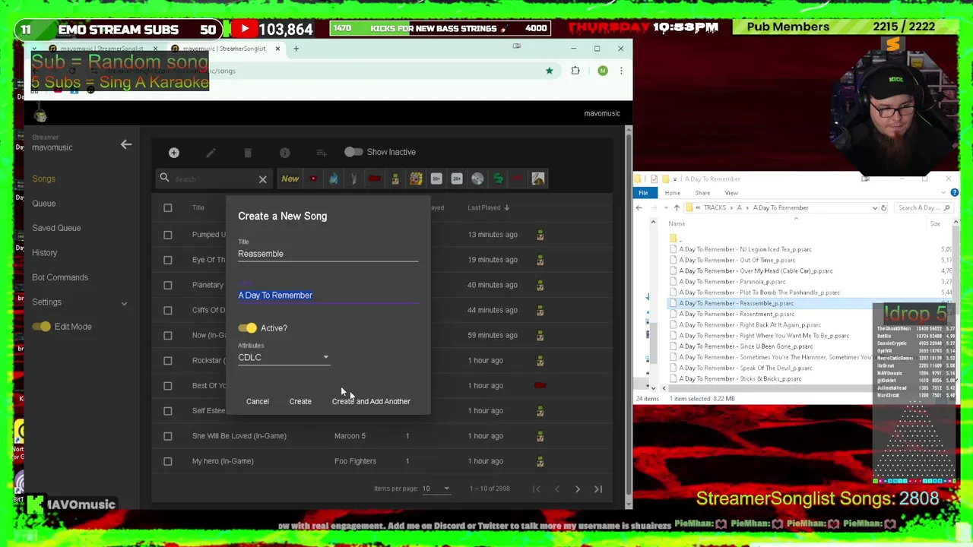
Task: Click the Title field containing Reassemble
Action: pos(328,254)
